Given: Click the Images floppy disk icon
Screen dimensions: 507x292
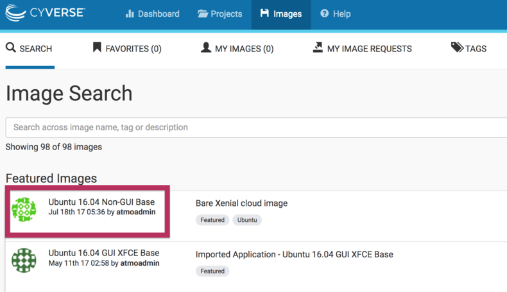Looking at the screenshot, I should (264, 13).
